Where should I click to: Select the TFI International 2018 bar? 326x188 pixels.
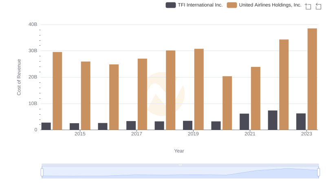(x=159, y=126)
